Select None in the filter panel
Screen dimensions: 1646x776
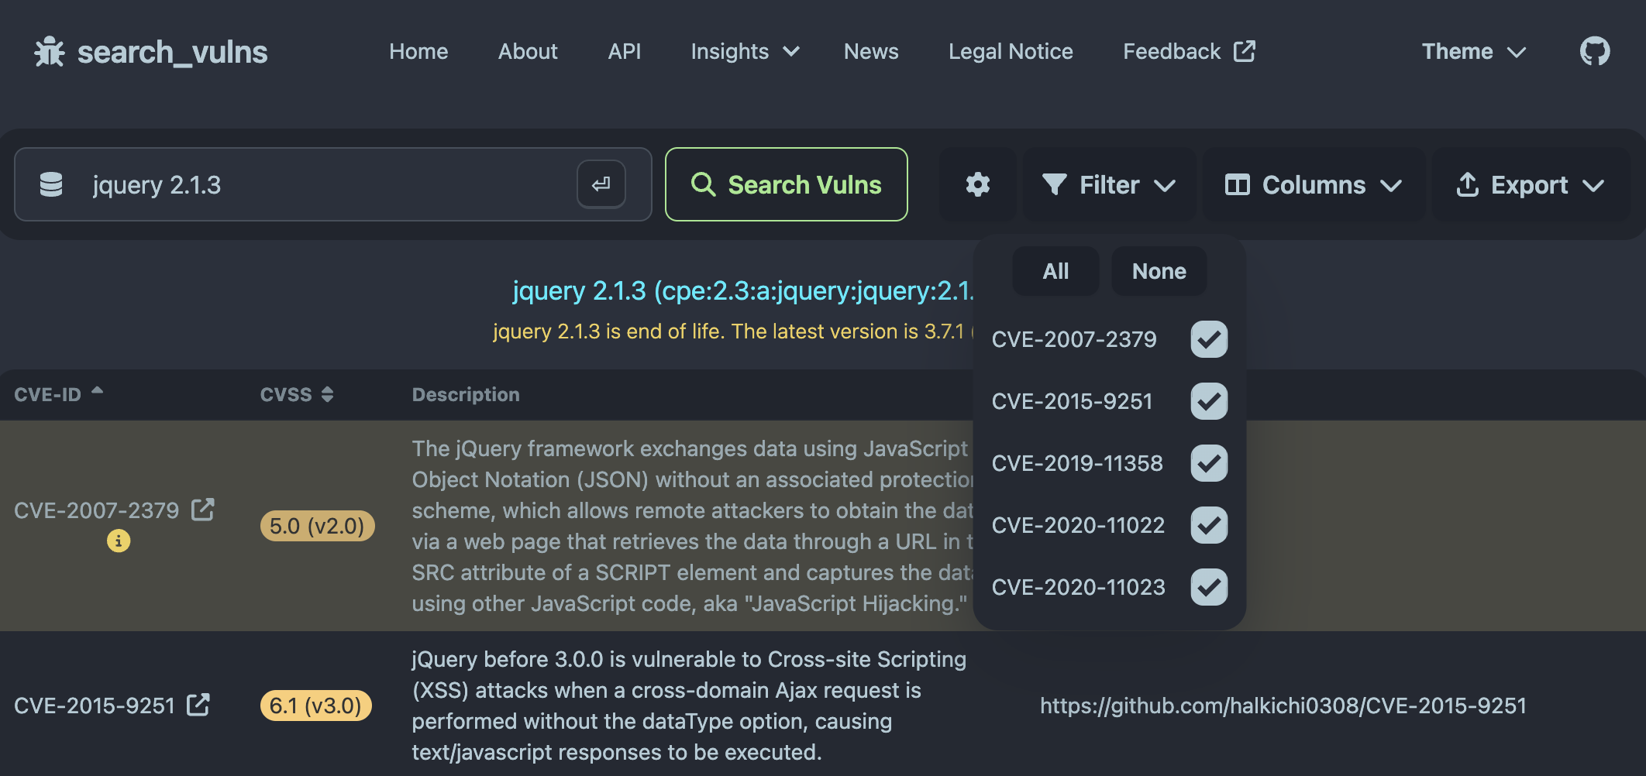pos(1159,271)
